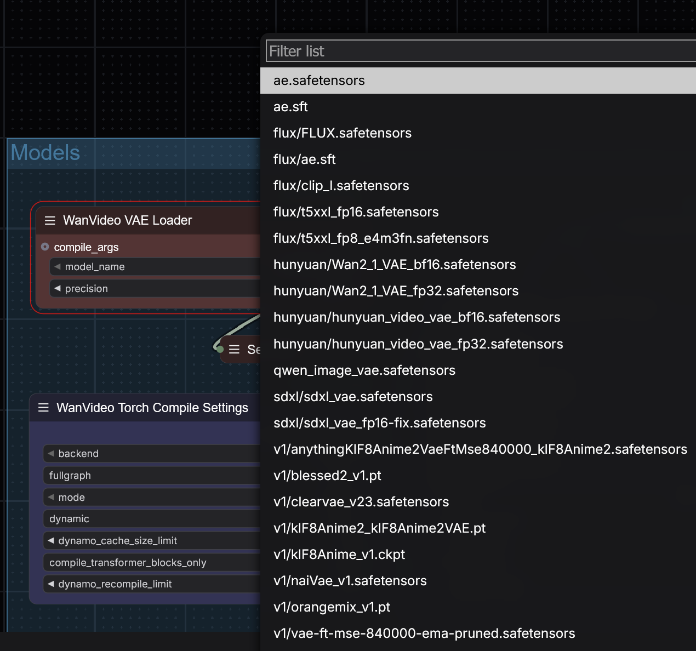The image size is (696, 651).
Task: Open the hamburger menu on WanVideo VAE Loader
Action: pyautogui.click(x=50, y=220)
